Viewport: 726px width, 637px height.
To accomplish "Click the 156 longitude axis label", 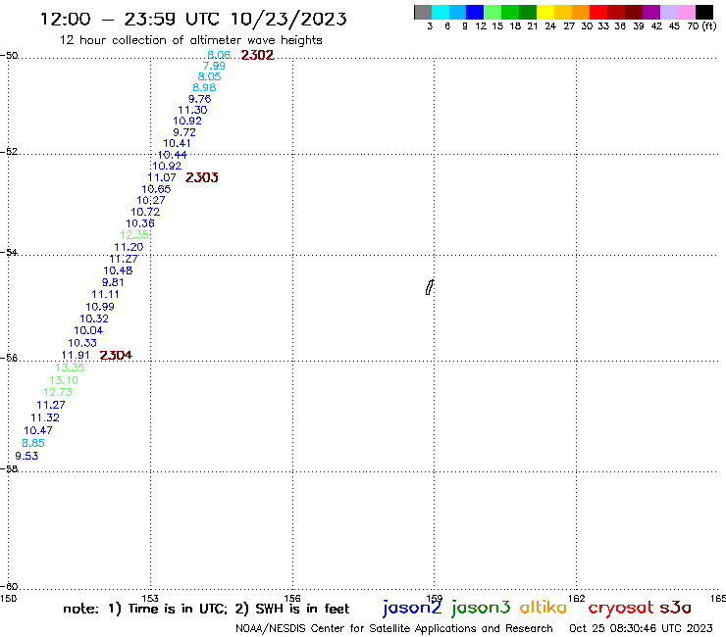I will click(x=292, y=598).
